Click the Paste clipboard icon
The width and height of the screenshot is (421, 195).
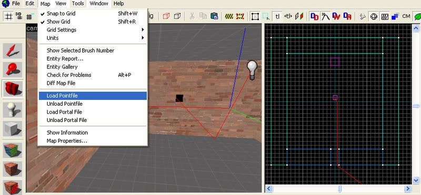tap(214, 16)
